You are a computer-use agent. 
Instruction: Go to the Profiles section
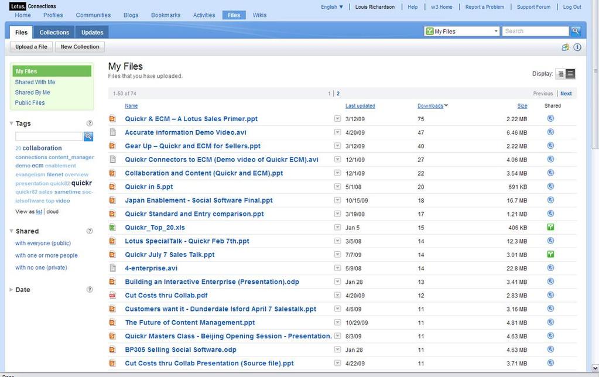coord(53,15)
